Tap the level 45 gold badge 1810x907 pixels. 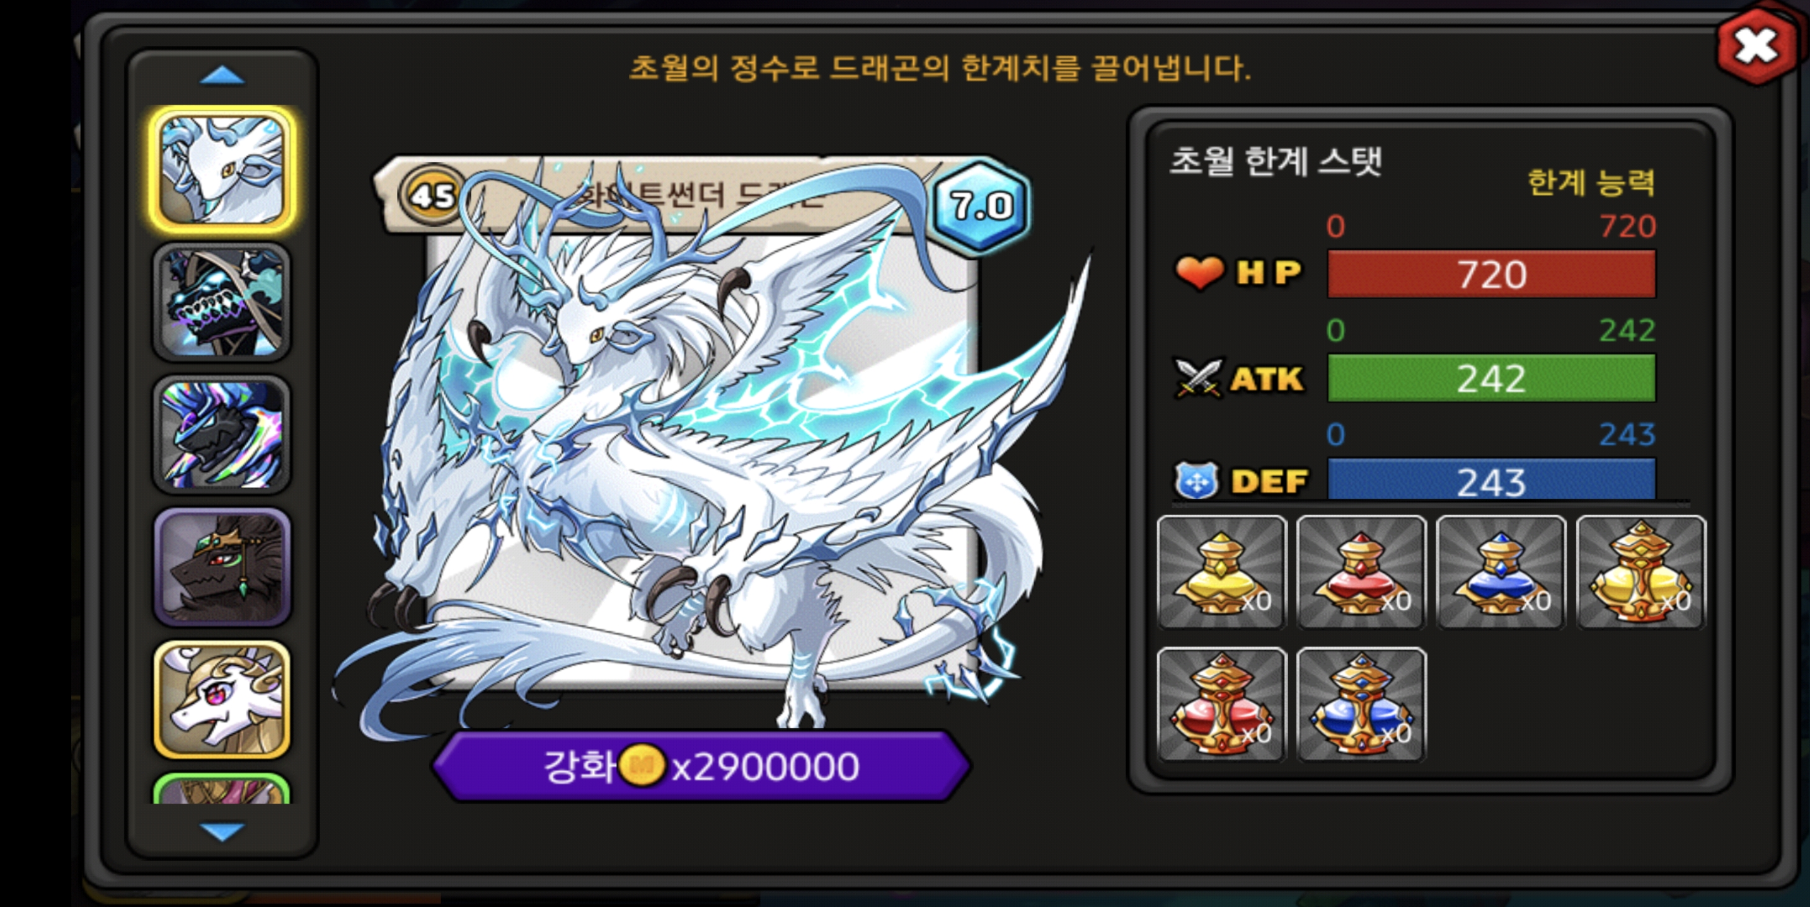[432, 195]
